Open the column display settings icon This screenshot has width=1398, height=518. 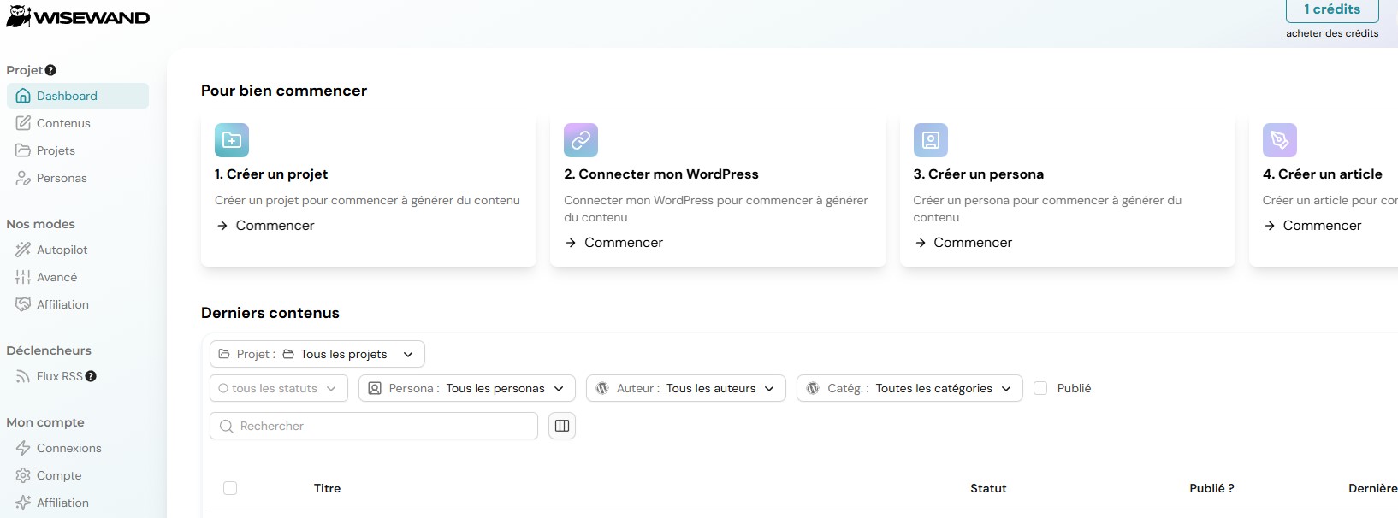[x=562, y=426]
